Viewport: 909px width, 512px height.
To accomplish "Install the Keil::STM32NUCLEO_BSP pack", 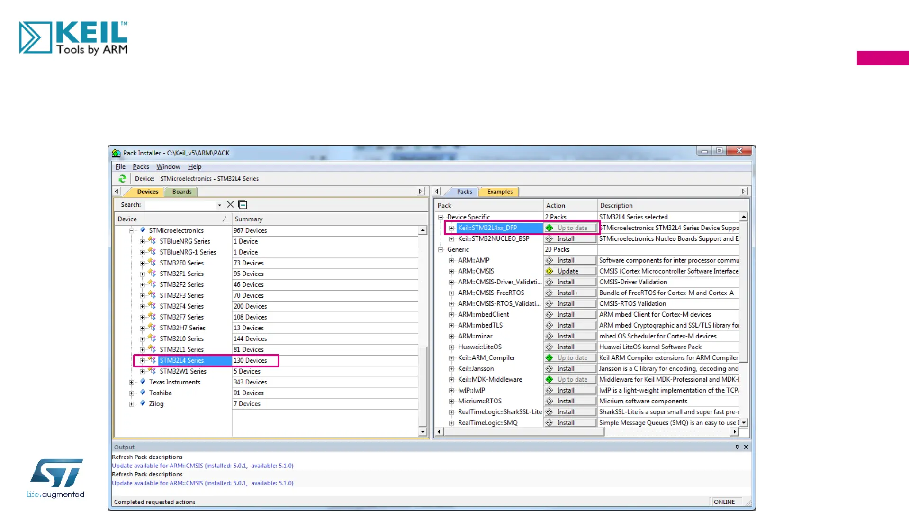I will click(570, 239).
